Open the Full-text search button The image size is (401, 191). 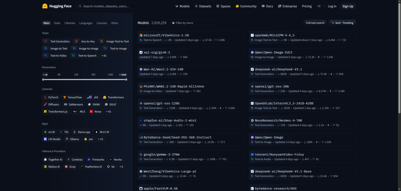coord(315,23)
